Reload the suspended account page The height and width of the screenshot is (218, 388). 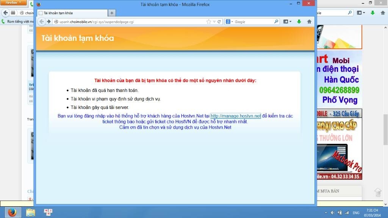[x=219, y=22]
